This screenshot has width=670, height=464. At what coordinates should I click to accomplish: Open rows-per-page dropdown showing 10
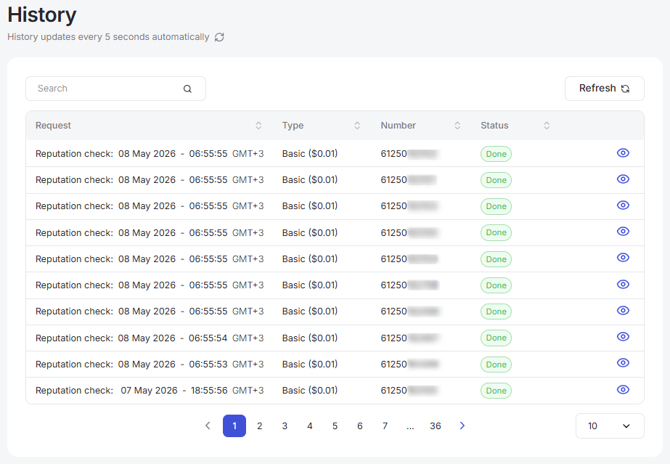pyautogui.click(x=610, y=426)
